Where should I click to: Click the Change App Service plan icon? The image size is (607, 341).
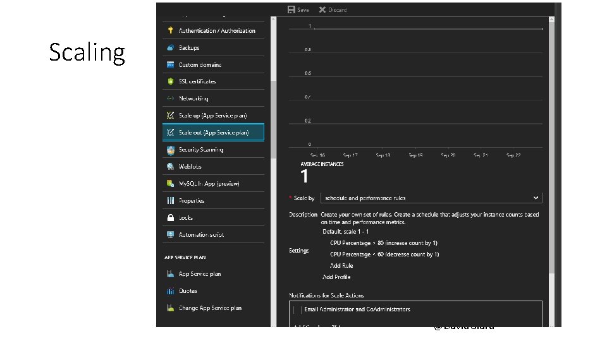(170, 308)
